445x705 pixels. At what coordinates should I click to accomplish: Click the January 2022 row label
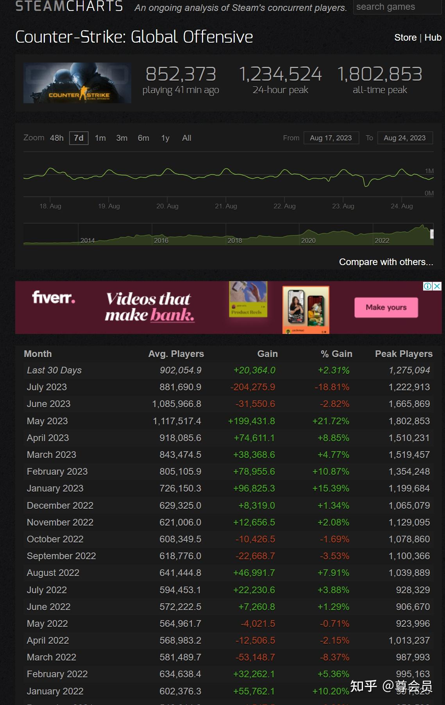pos(55,691)
